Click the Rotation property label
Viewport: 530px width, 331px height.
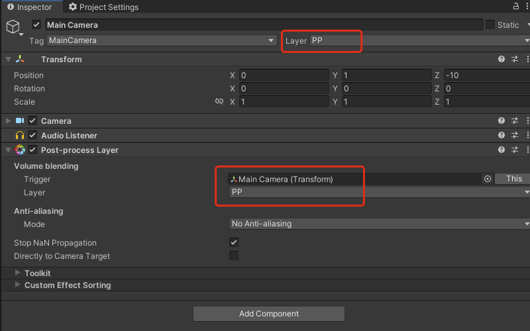(x=29, y=89)
